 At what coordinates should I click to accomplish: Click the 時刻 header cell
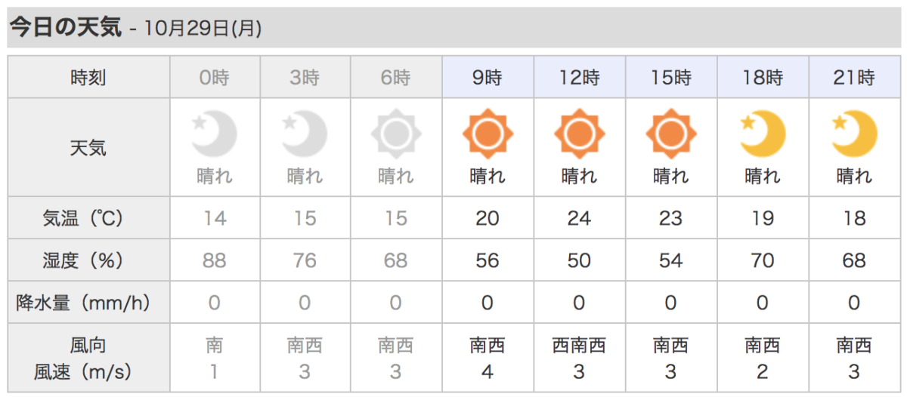point(88,77)
